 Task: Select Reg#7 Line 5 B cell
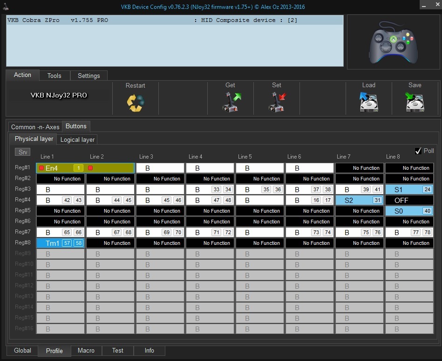click(259, 232)
